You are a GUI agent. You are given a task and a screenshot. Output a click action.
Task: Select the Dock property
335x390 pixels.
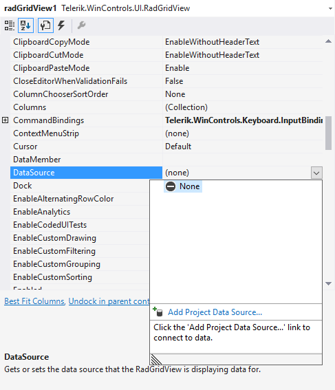pyautogui.click(x=80, y=186)
